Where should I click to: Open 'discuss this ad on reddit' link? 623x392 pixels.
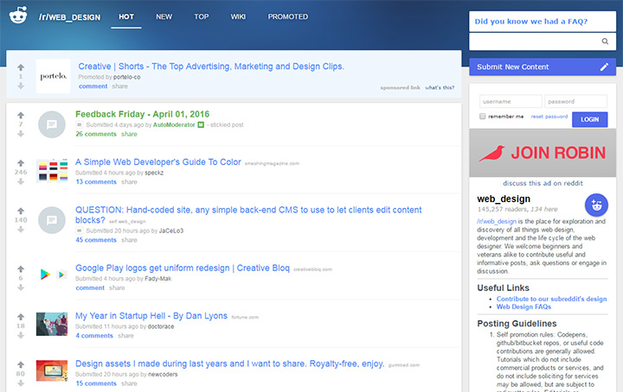pos(543,183)
